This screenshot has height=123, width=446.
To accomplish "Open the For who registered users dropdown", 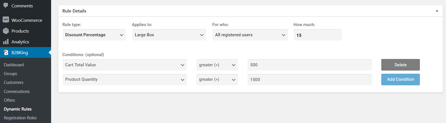I will tap(250, 35).
